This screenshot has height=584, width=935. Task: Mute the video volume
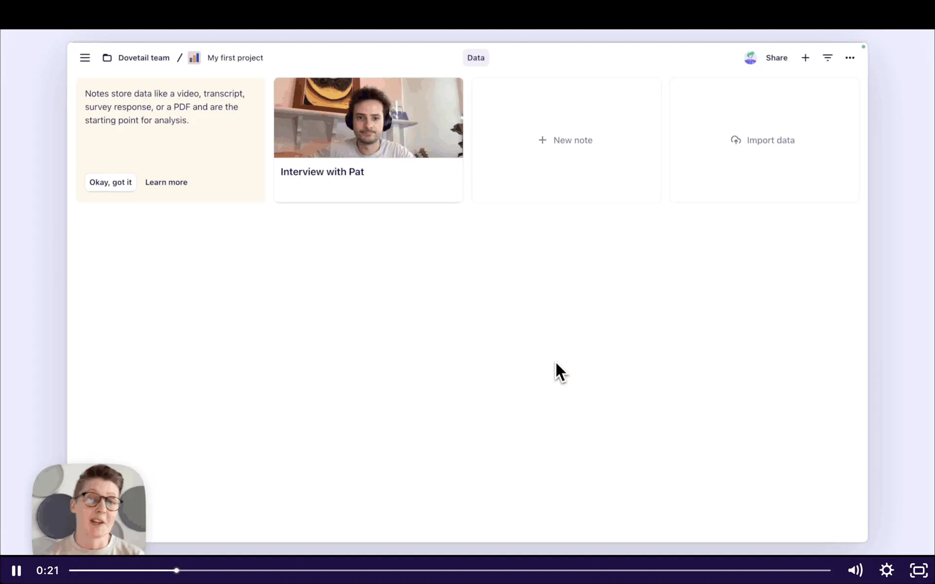point(855,570)
